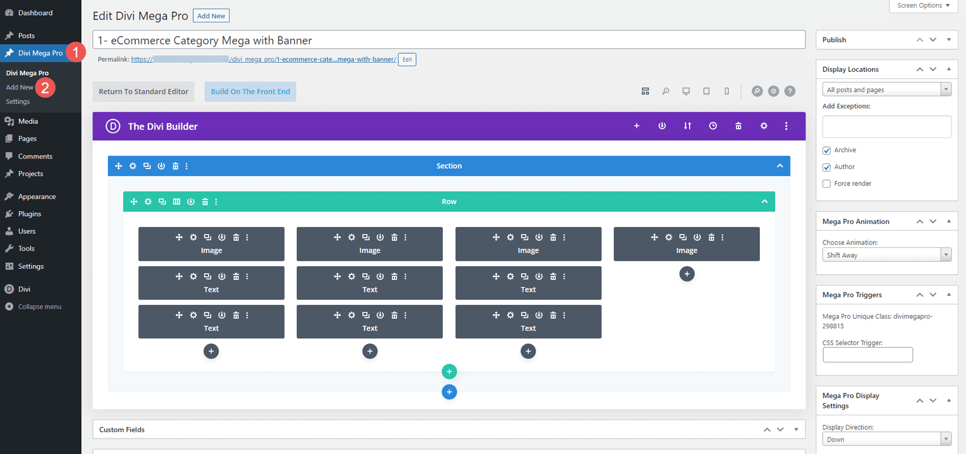Click the post title input field
966x454 pixels.
(449, 40)
